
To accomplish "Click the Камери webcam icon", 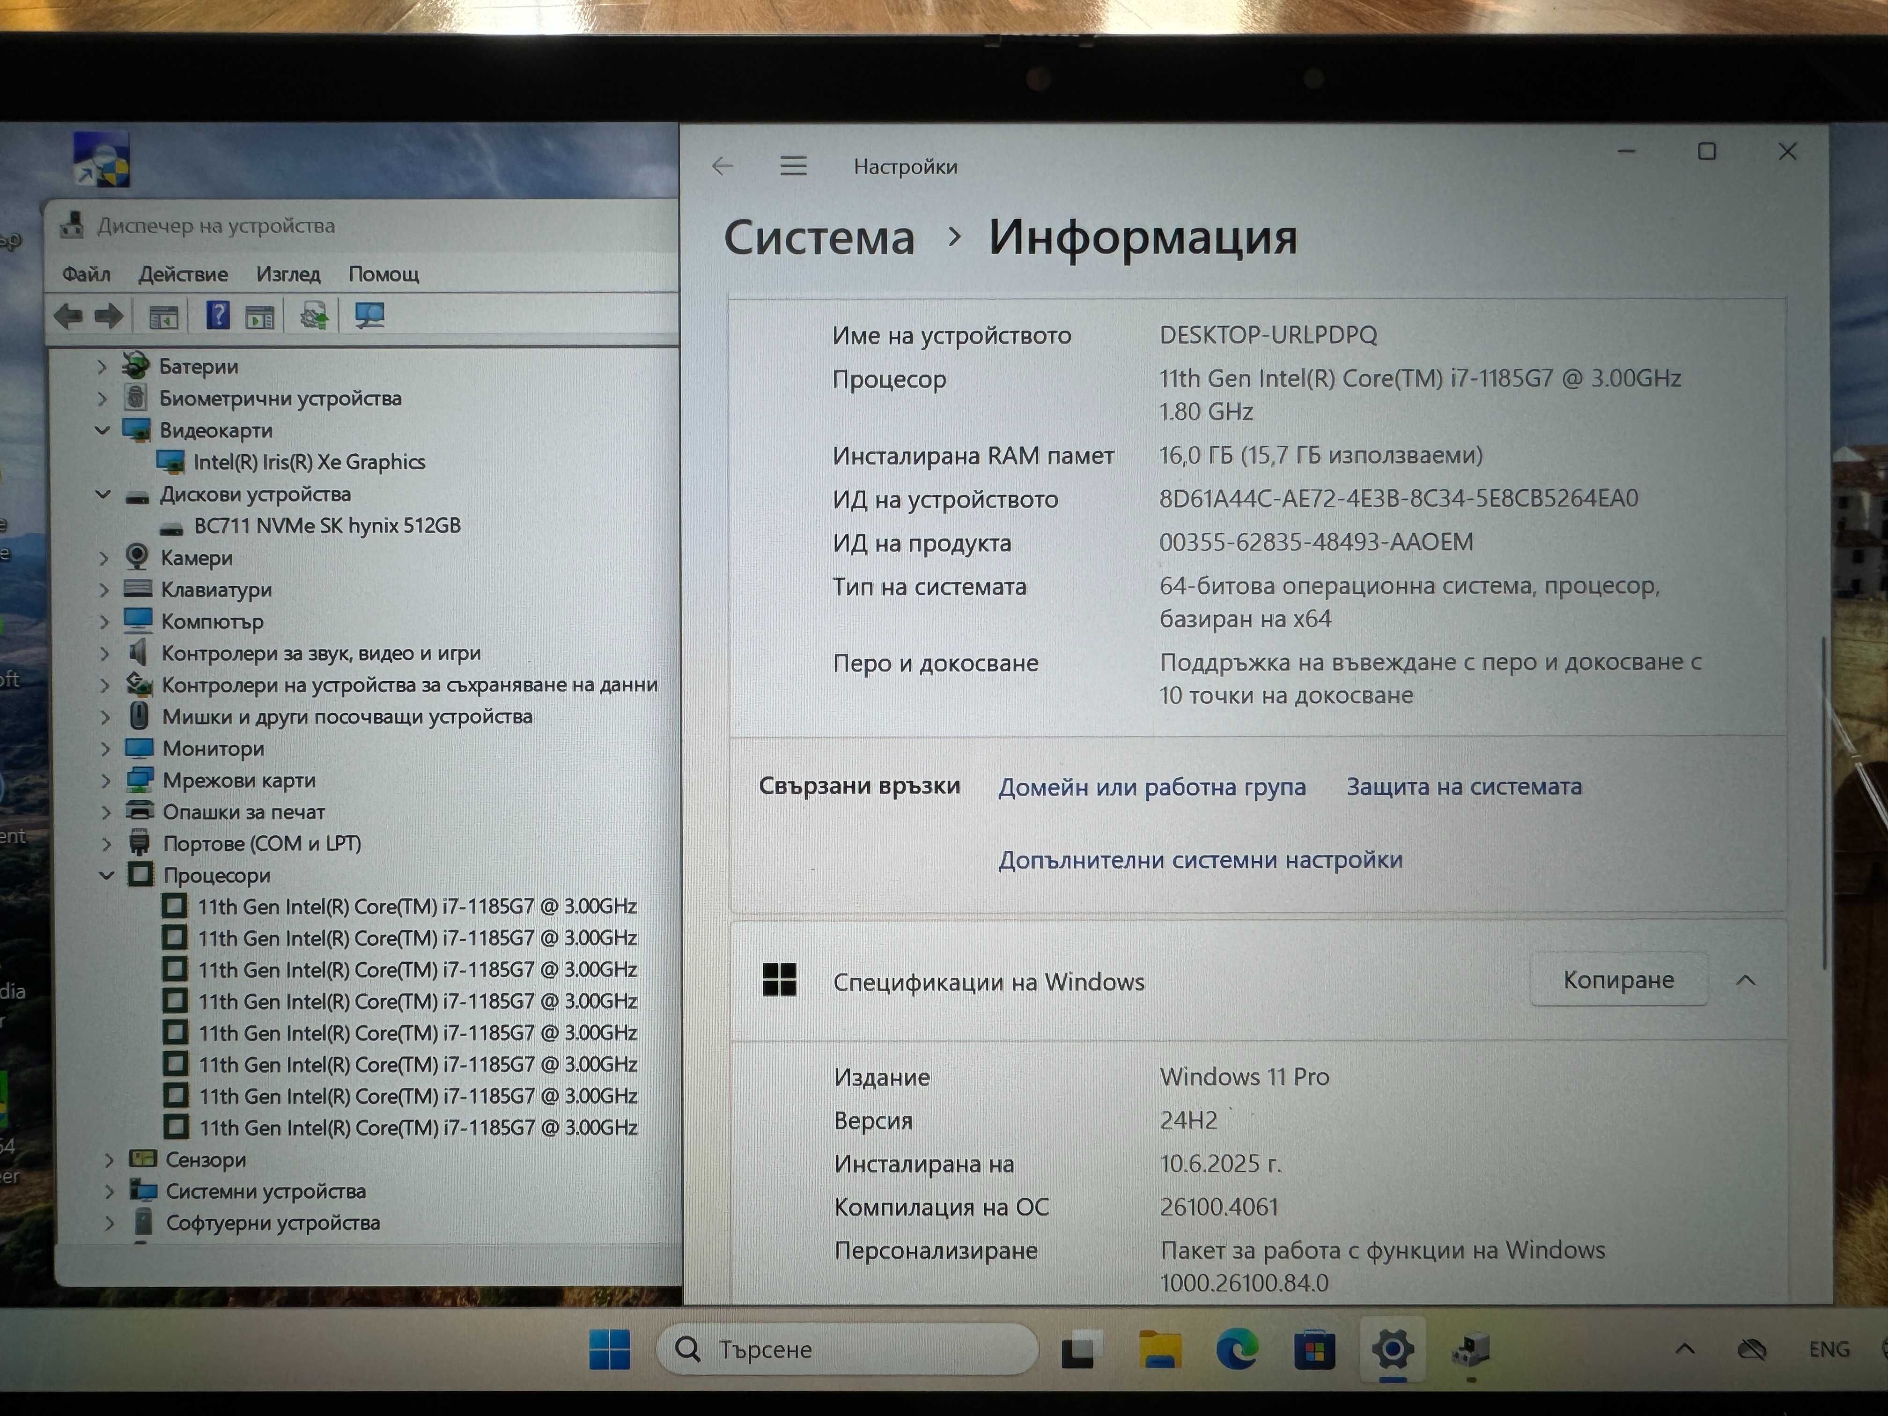I will (x=137, y=556).
